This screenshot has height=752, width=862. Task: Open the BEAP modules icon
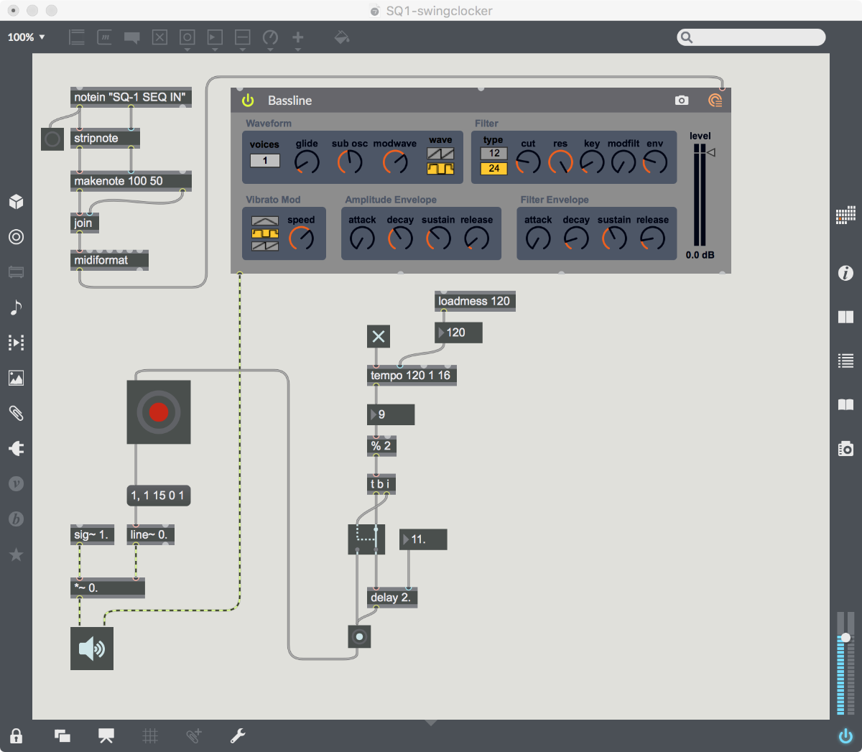(16, 519)
